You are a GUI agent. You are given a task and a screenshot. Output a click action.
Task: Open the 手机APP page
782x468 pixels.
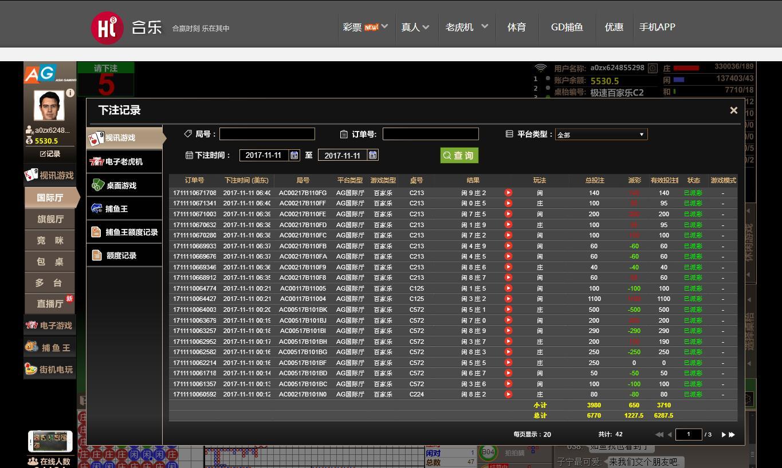tap(657, 27)
